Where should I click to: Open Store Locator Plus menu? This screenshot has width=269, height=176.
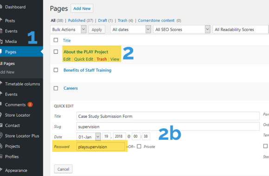22,136
